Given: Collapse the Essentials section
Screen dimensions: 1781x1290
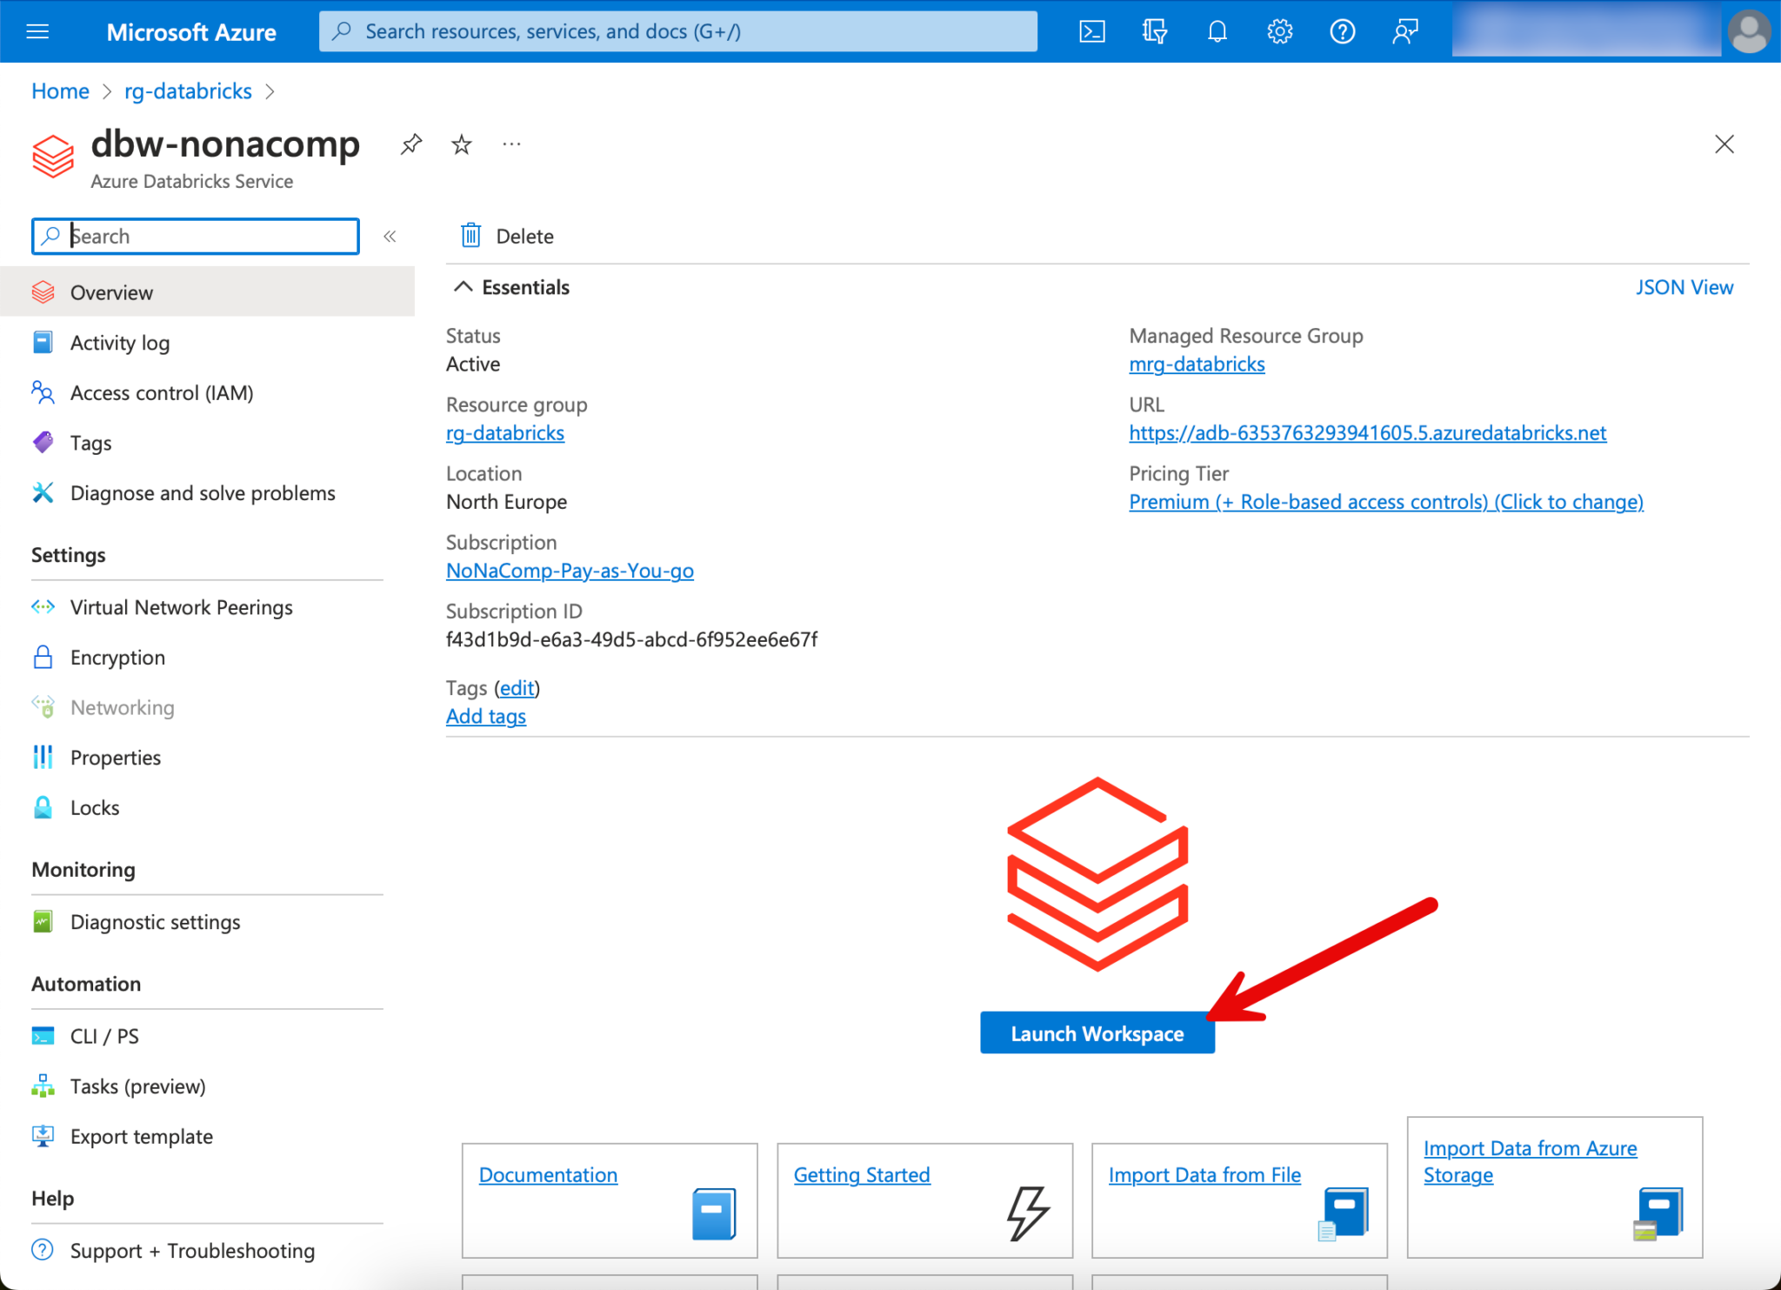Looking at the screenshot, I should [x=464, y=287].
